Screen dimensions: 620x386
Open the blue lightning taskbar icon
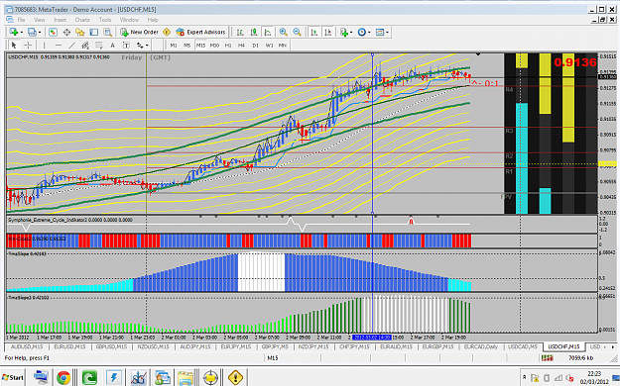(114, 377)
